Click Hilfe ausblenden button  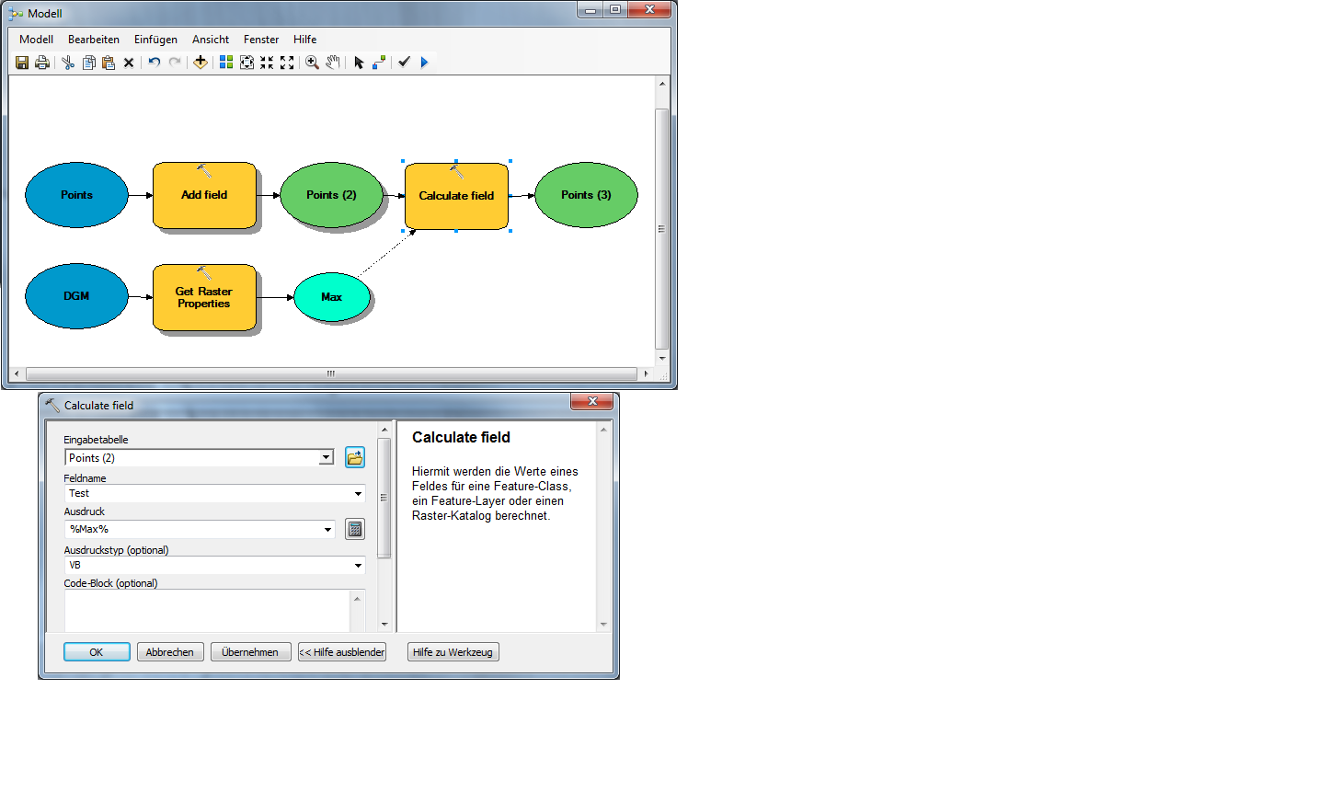[x=342, y=652]
